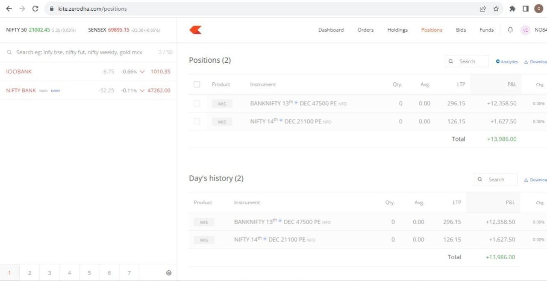Screen dimensions: 547x281
Task: Select marketwatch 1 tab
Action: point(10,273)
